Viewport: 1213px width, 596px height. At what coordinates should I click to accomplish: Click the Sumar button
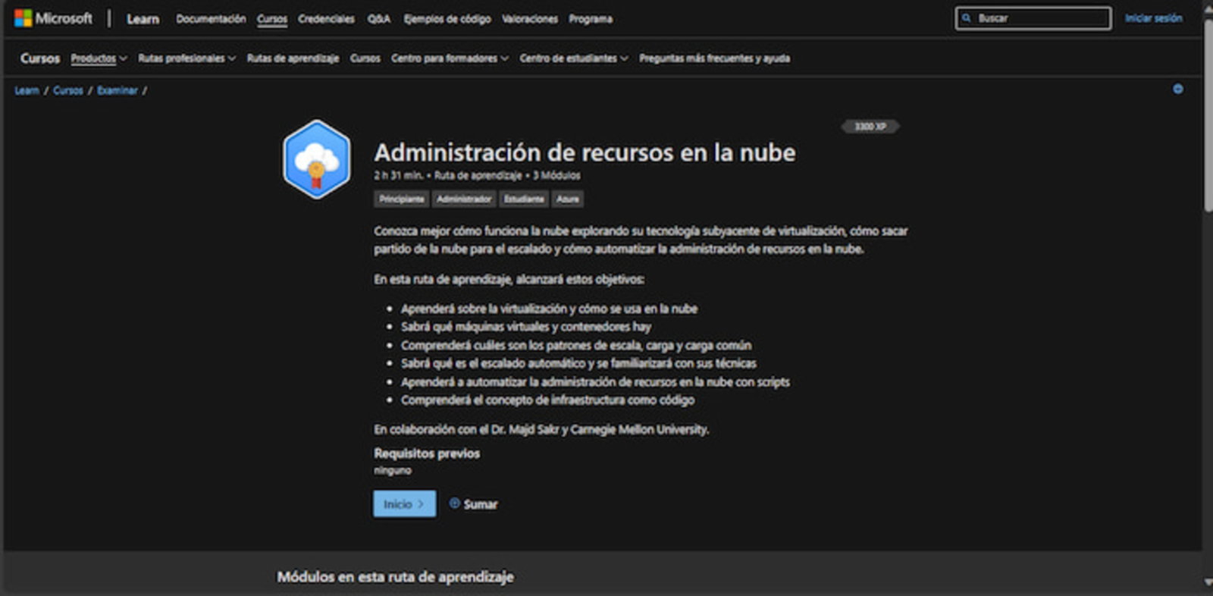tap(474, 503)
